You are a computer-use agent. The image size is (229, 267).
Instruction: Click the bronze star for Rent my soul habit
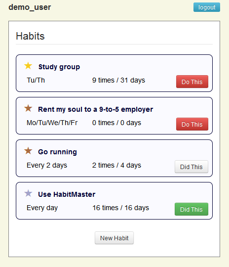28,108
